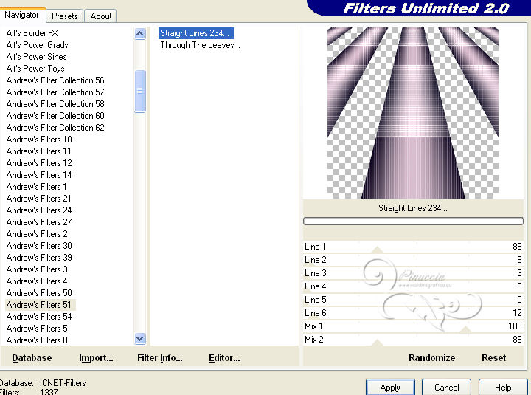Click the progress bar under preview
Viewport: 531px width, 395px height.
click(413, 221)
